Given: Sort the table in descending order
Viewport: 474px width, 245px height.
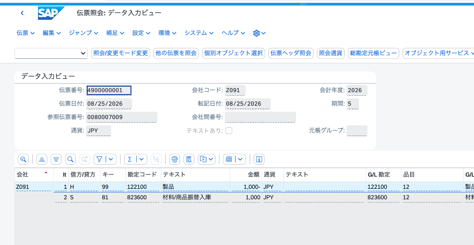Looking at the screenshot, I should click(x=56, y=159).
